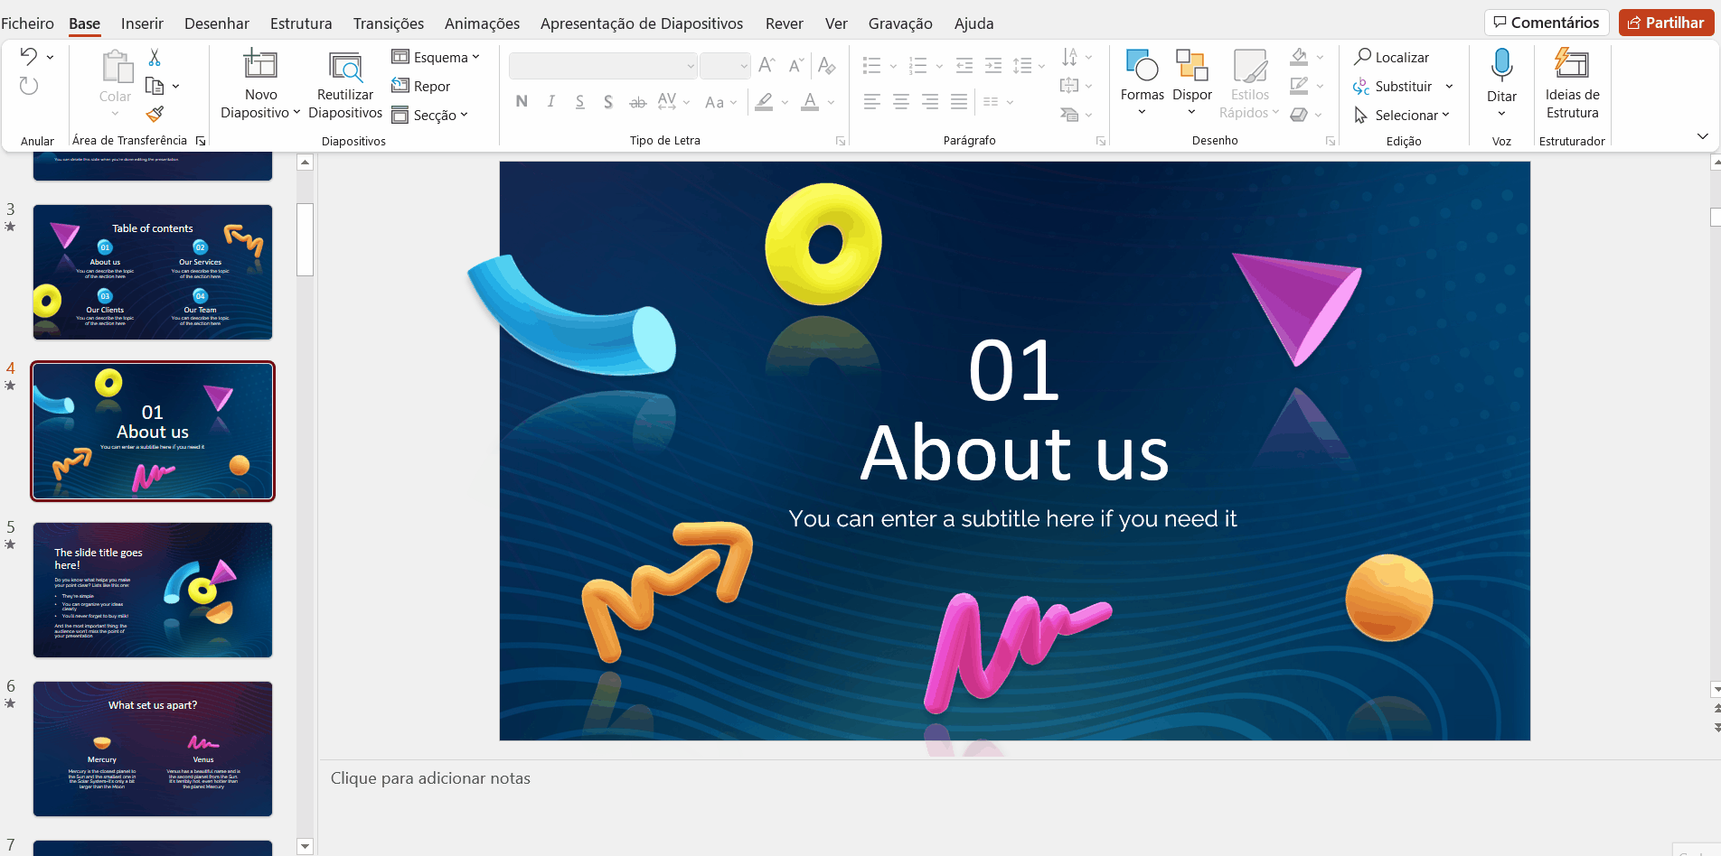Image resolution: width=1721 pixels, height=856 pixels.
Task: Click the Redo icon below Undo
Action: tap(29, 86)
